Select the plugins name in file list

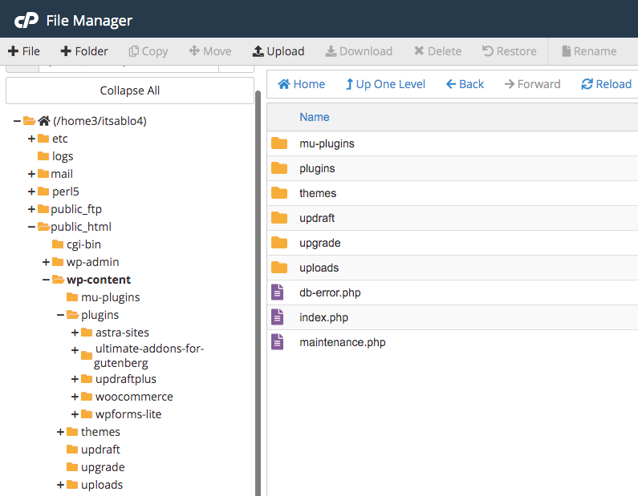click(x=317, y=168)
